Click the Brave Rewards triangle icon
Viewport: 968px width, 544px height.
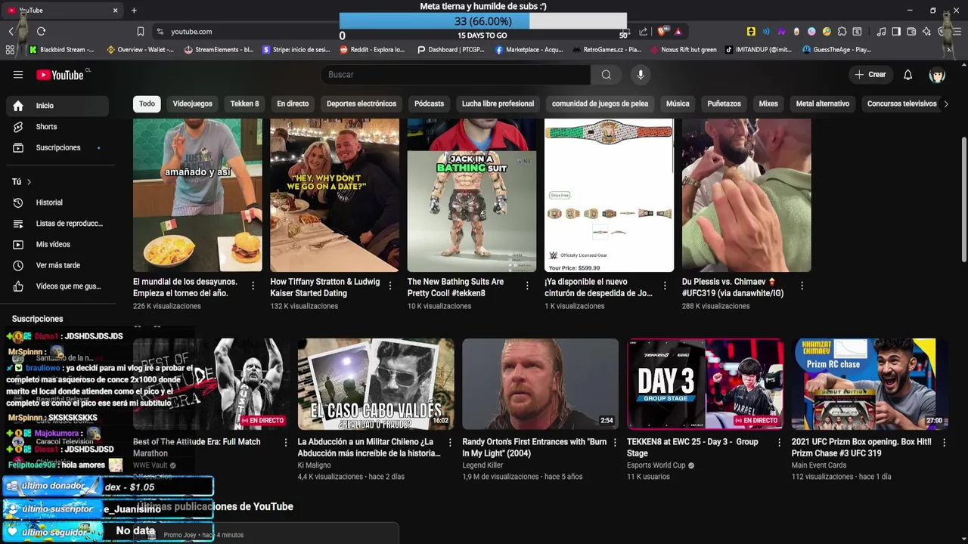click(x=678, y=32)
